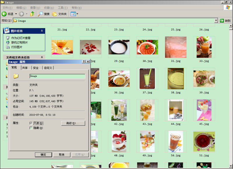Open the Favorites (收藏) menu
The image size is (233, 169).
pos(49,8)
